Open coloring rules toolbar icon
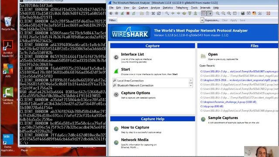Viewport: 279px width, 157px height. [x=254, y=14]
